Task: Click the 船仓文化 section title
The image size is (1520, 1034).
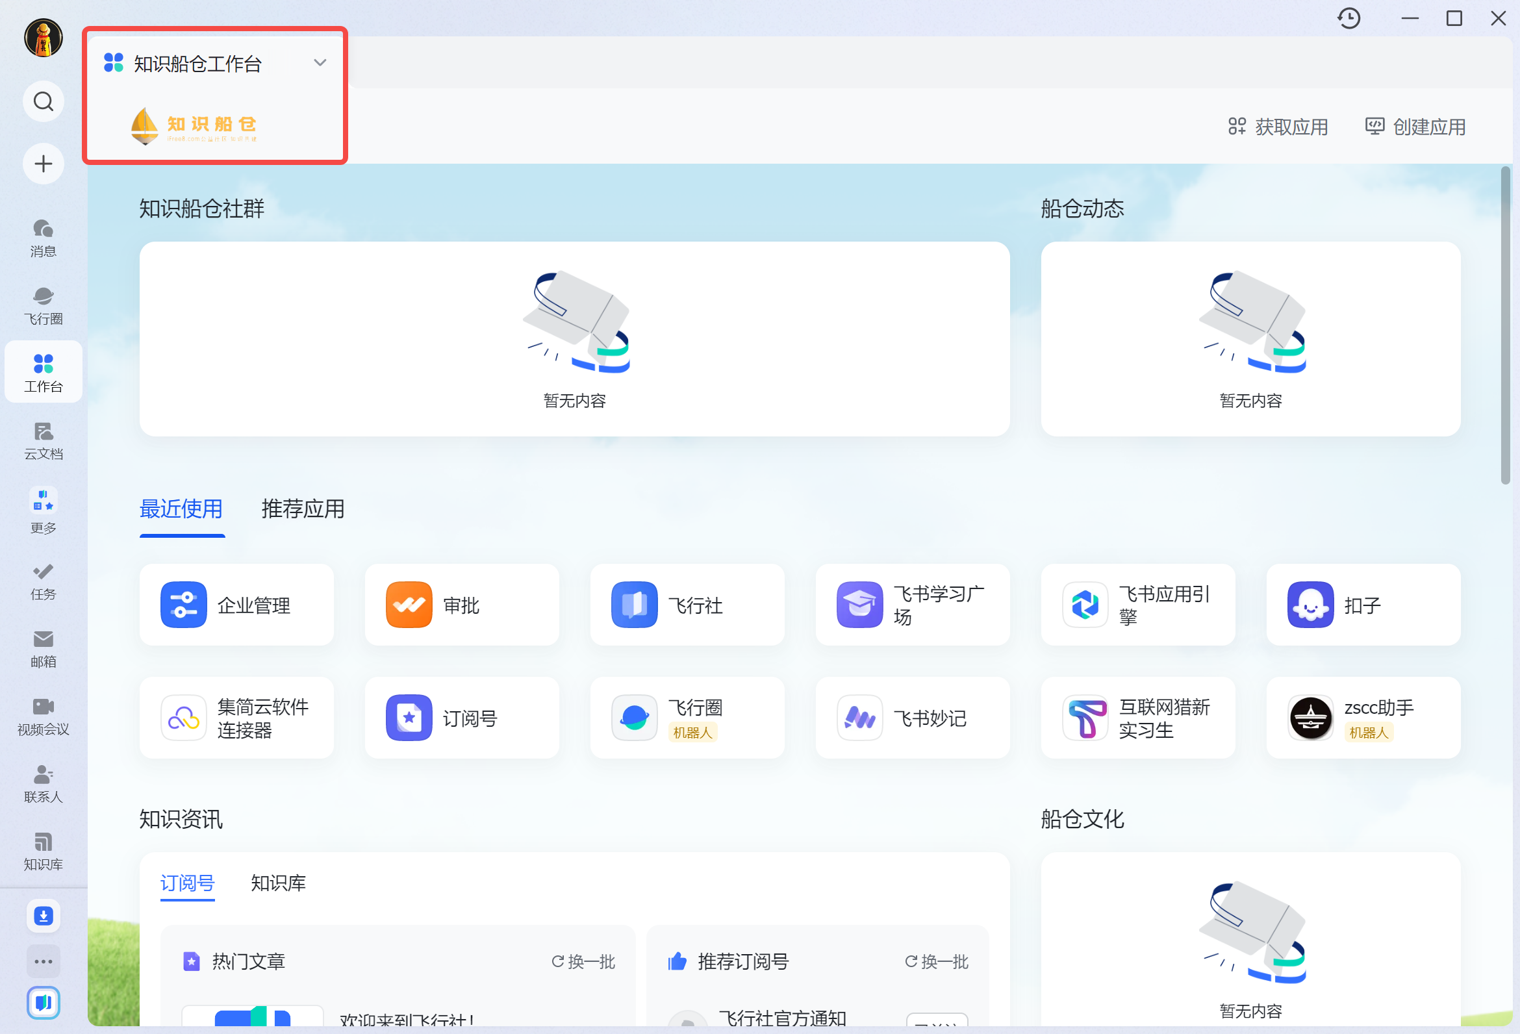Action: click(x=1082, y=819)
